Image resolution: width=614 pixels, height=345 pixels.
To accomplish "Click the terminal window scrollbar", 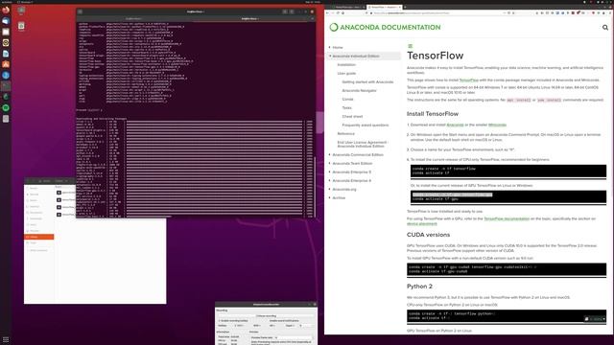I will 315,186.
